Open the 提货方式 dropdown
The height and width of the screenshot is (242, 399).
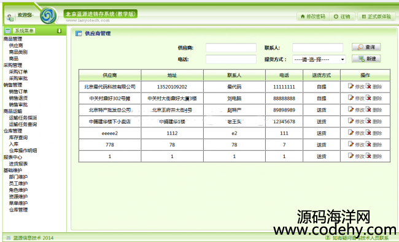coord(319,59)
